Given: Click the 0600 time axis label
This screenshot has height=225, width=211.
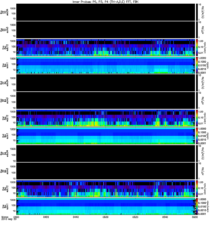Looking at the screenshot, I should [x=195, y=217].
